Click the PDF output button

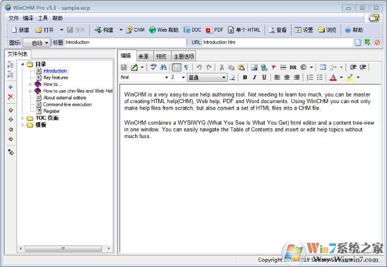coord(215,30)
